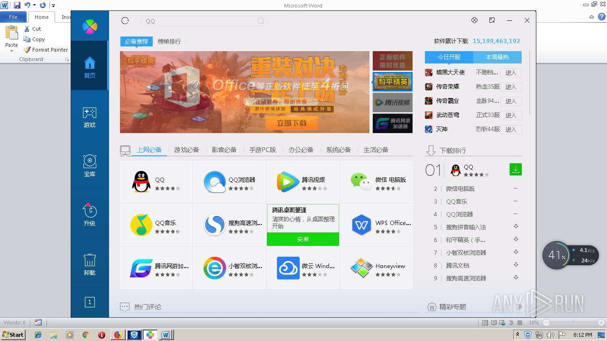Open Chrome from the Windows taskbar
Viewport: 607px width, 341px height.
coord(85,335)
